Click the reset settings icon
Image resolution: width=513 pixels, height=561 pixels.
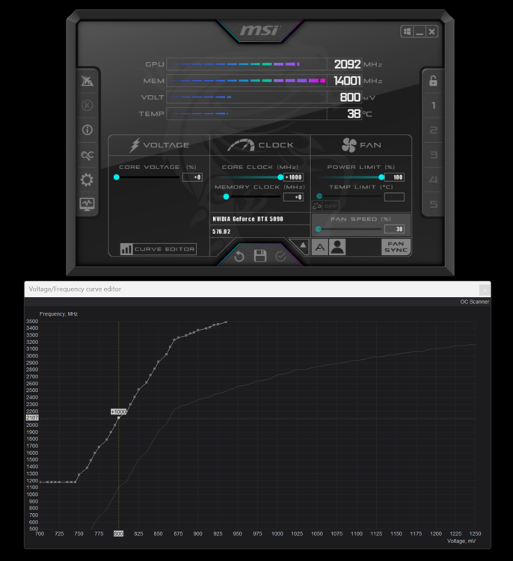(x=239, y=256)
